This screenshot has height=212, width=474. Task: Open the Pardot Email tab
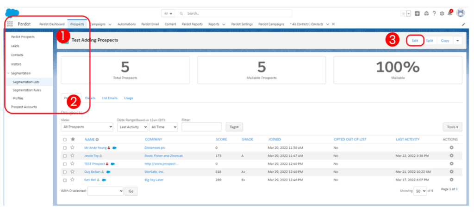point(150,24)
